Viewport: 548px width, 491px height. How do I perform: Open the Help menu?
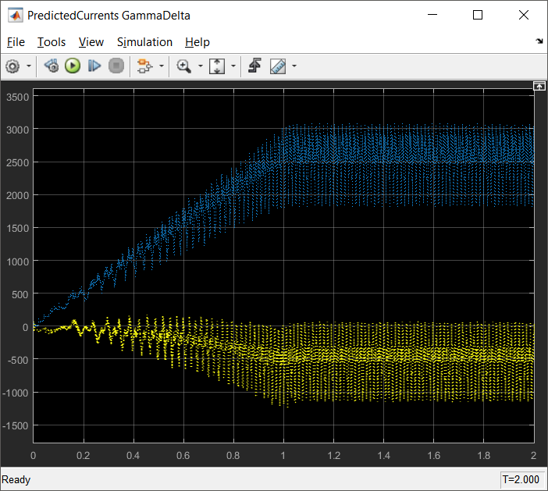pos(197,42)
